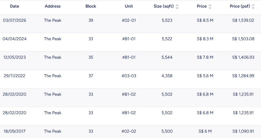Select the 4,358 sqft size cell
Image resolution: width=261 pixels, height=138 pixels.
tap(167, 76)
